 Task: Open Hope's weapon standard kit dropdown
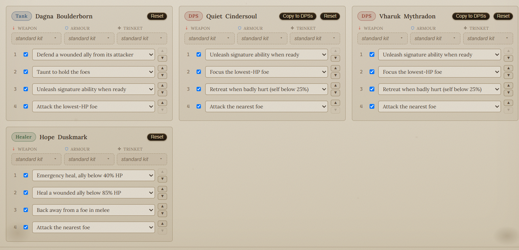[36, 159]
